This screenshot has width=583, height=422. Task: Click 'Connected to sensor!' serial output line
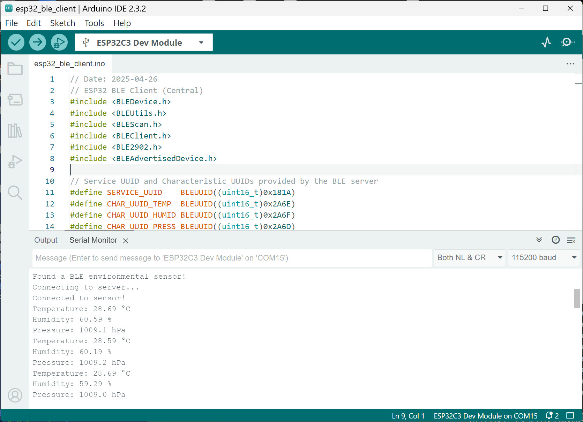(x=79, y=298)
